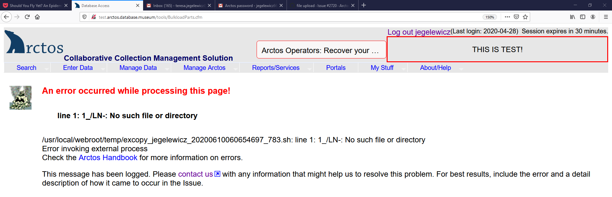Expand About/Help dropdown arrow
Image resolution: width=612 pixels, height=197 pixels.
pos(461,69)
